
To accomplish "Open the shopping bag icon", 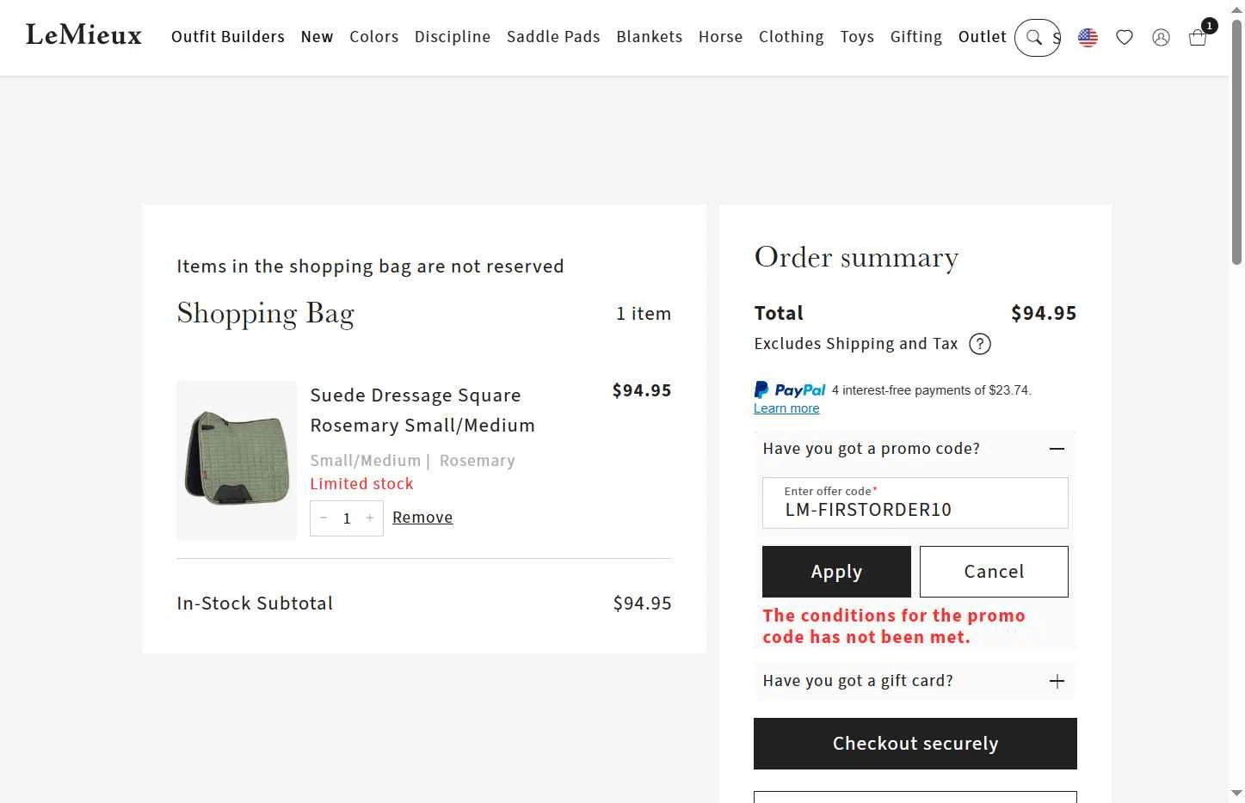I will tap(1198, 37).
